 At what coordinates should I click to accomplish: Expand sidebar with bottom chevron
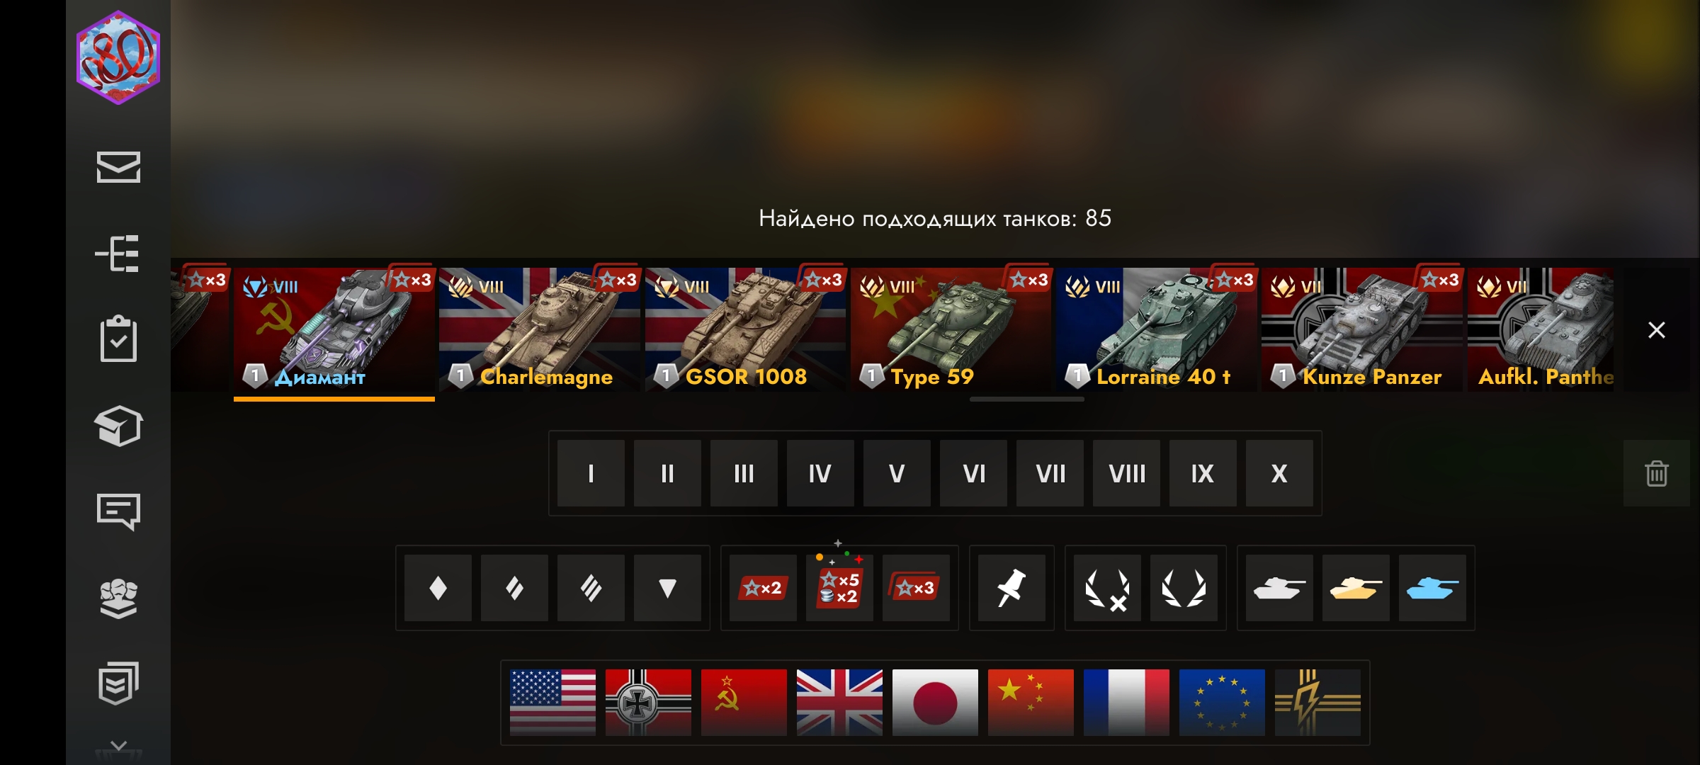[118, 747]
